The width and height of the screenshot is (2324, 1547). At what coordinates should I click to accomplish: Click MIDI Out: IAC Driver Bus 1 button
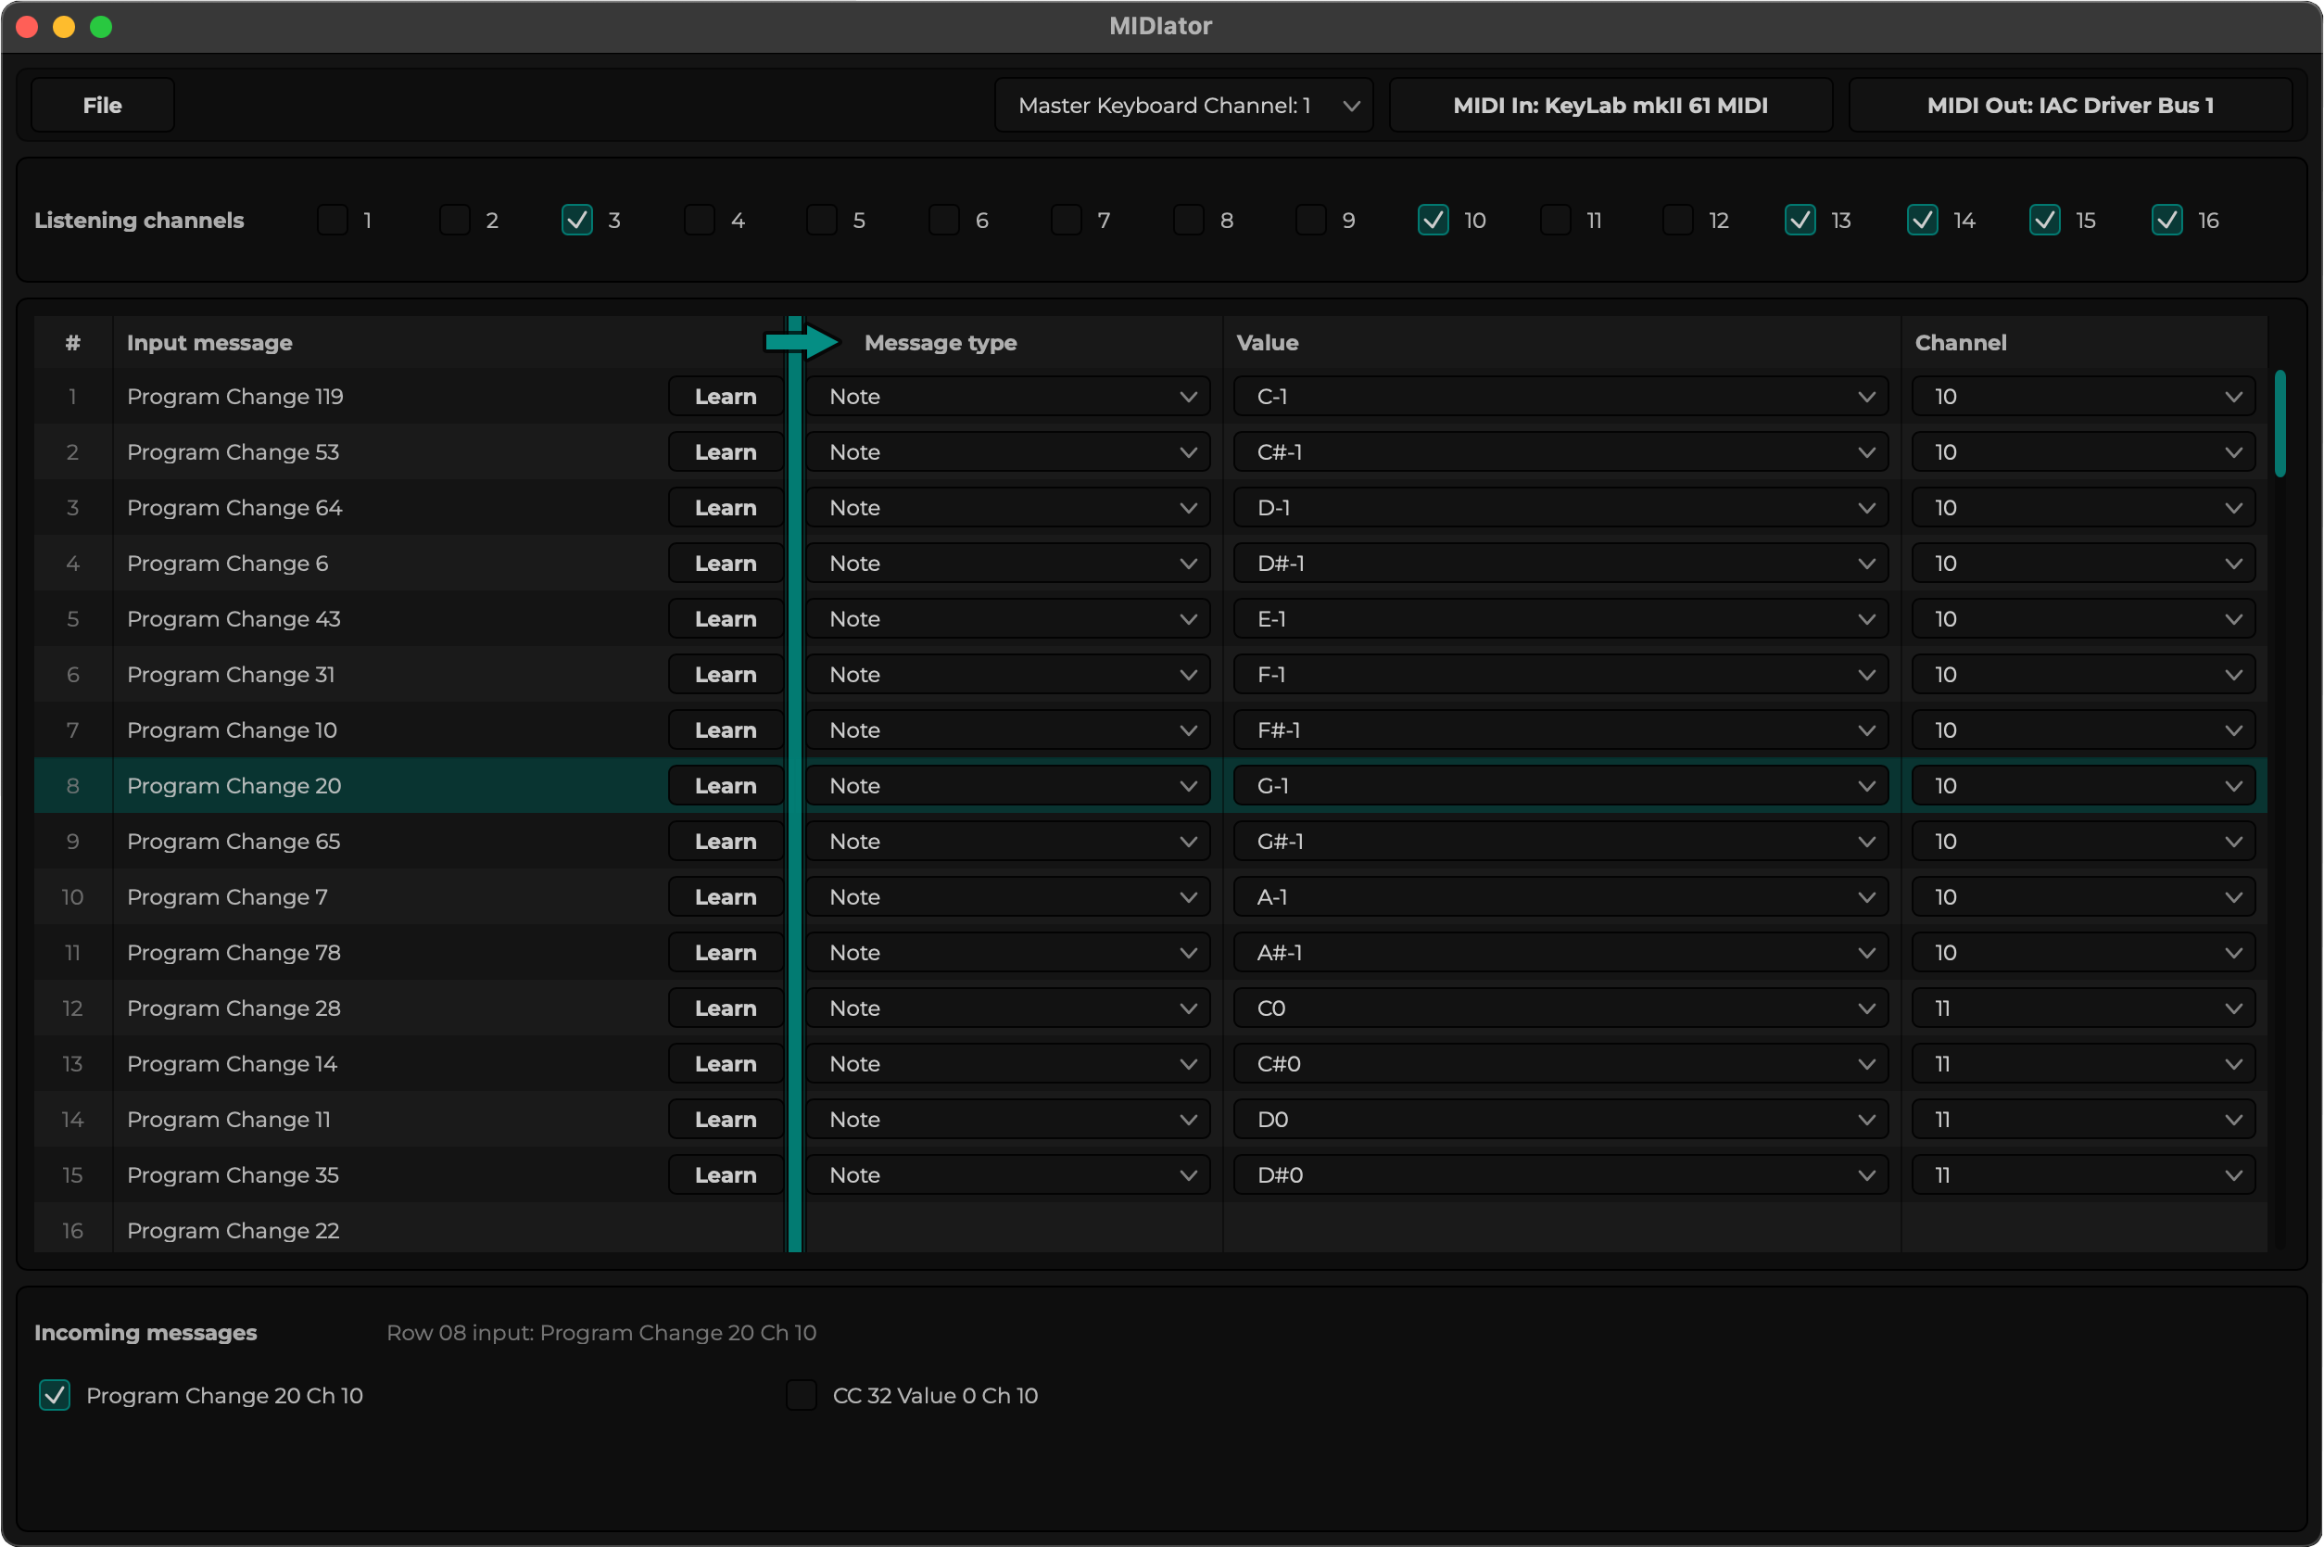(2070, 106)
